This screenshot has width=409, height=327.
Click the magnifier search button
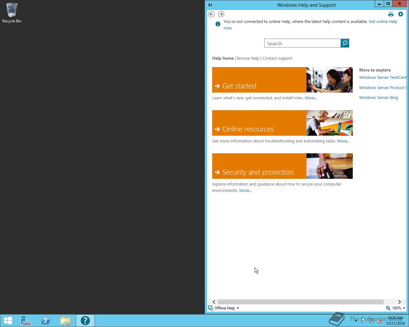[x=345, y=43]
